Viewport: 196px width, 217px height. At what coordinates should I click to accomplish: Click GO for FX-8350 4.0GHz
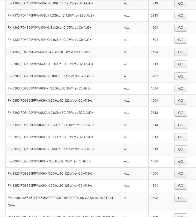tap(181, 186)
